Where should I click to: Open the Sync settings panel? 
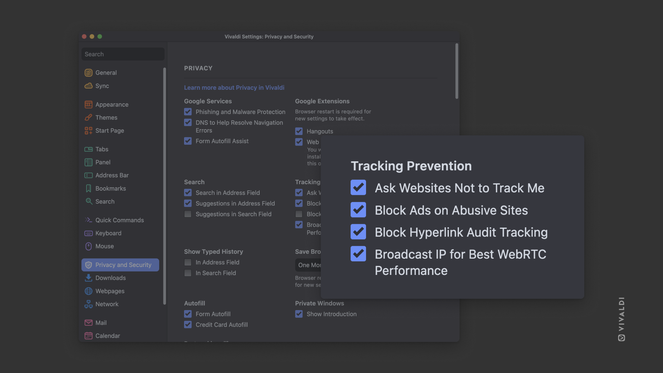[102, 86]
